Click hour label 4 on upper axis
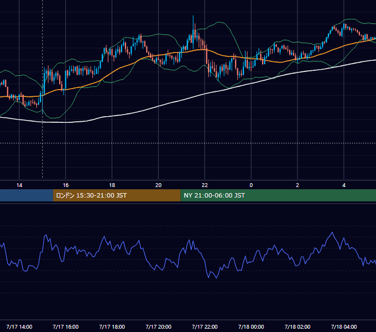376x332 pixels. pos(344,185)
